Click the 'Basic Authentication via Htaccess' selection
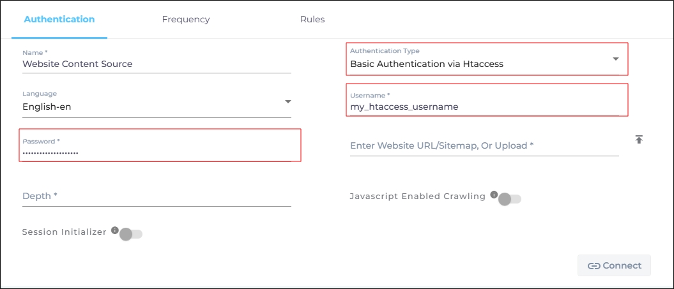The height and width of the screenshot is (289, 674). point(426,64)
